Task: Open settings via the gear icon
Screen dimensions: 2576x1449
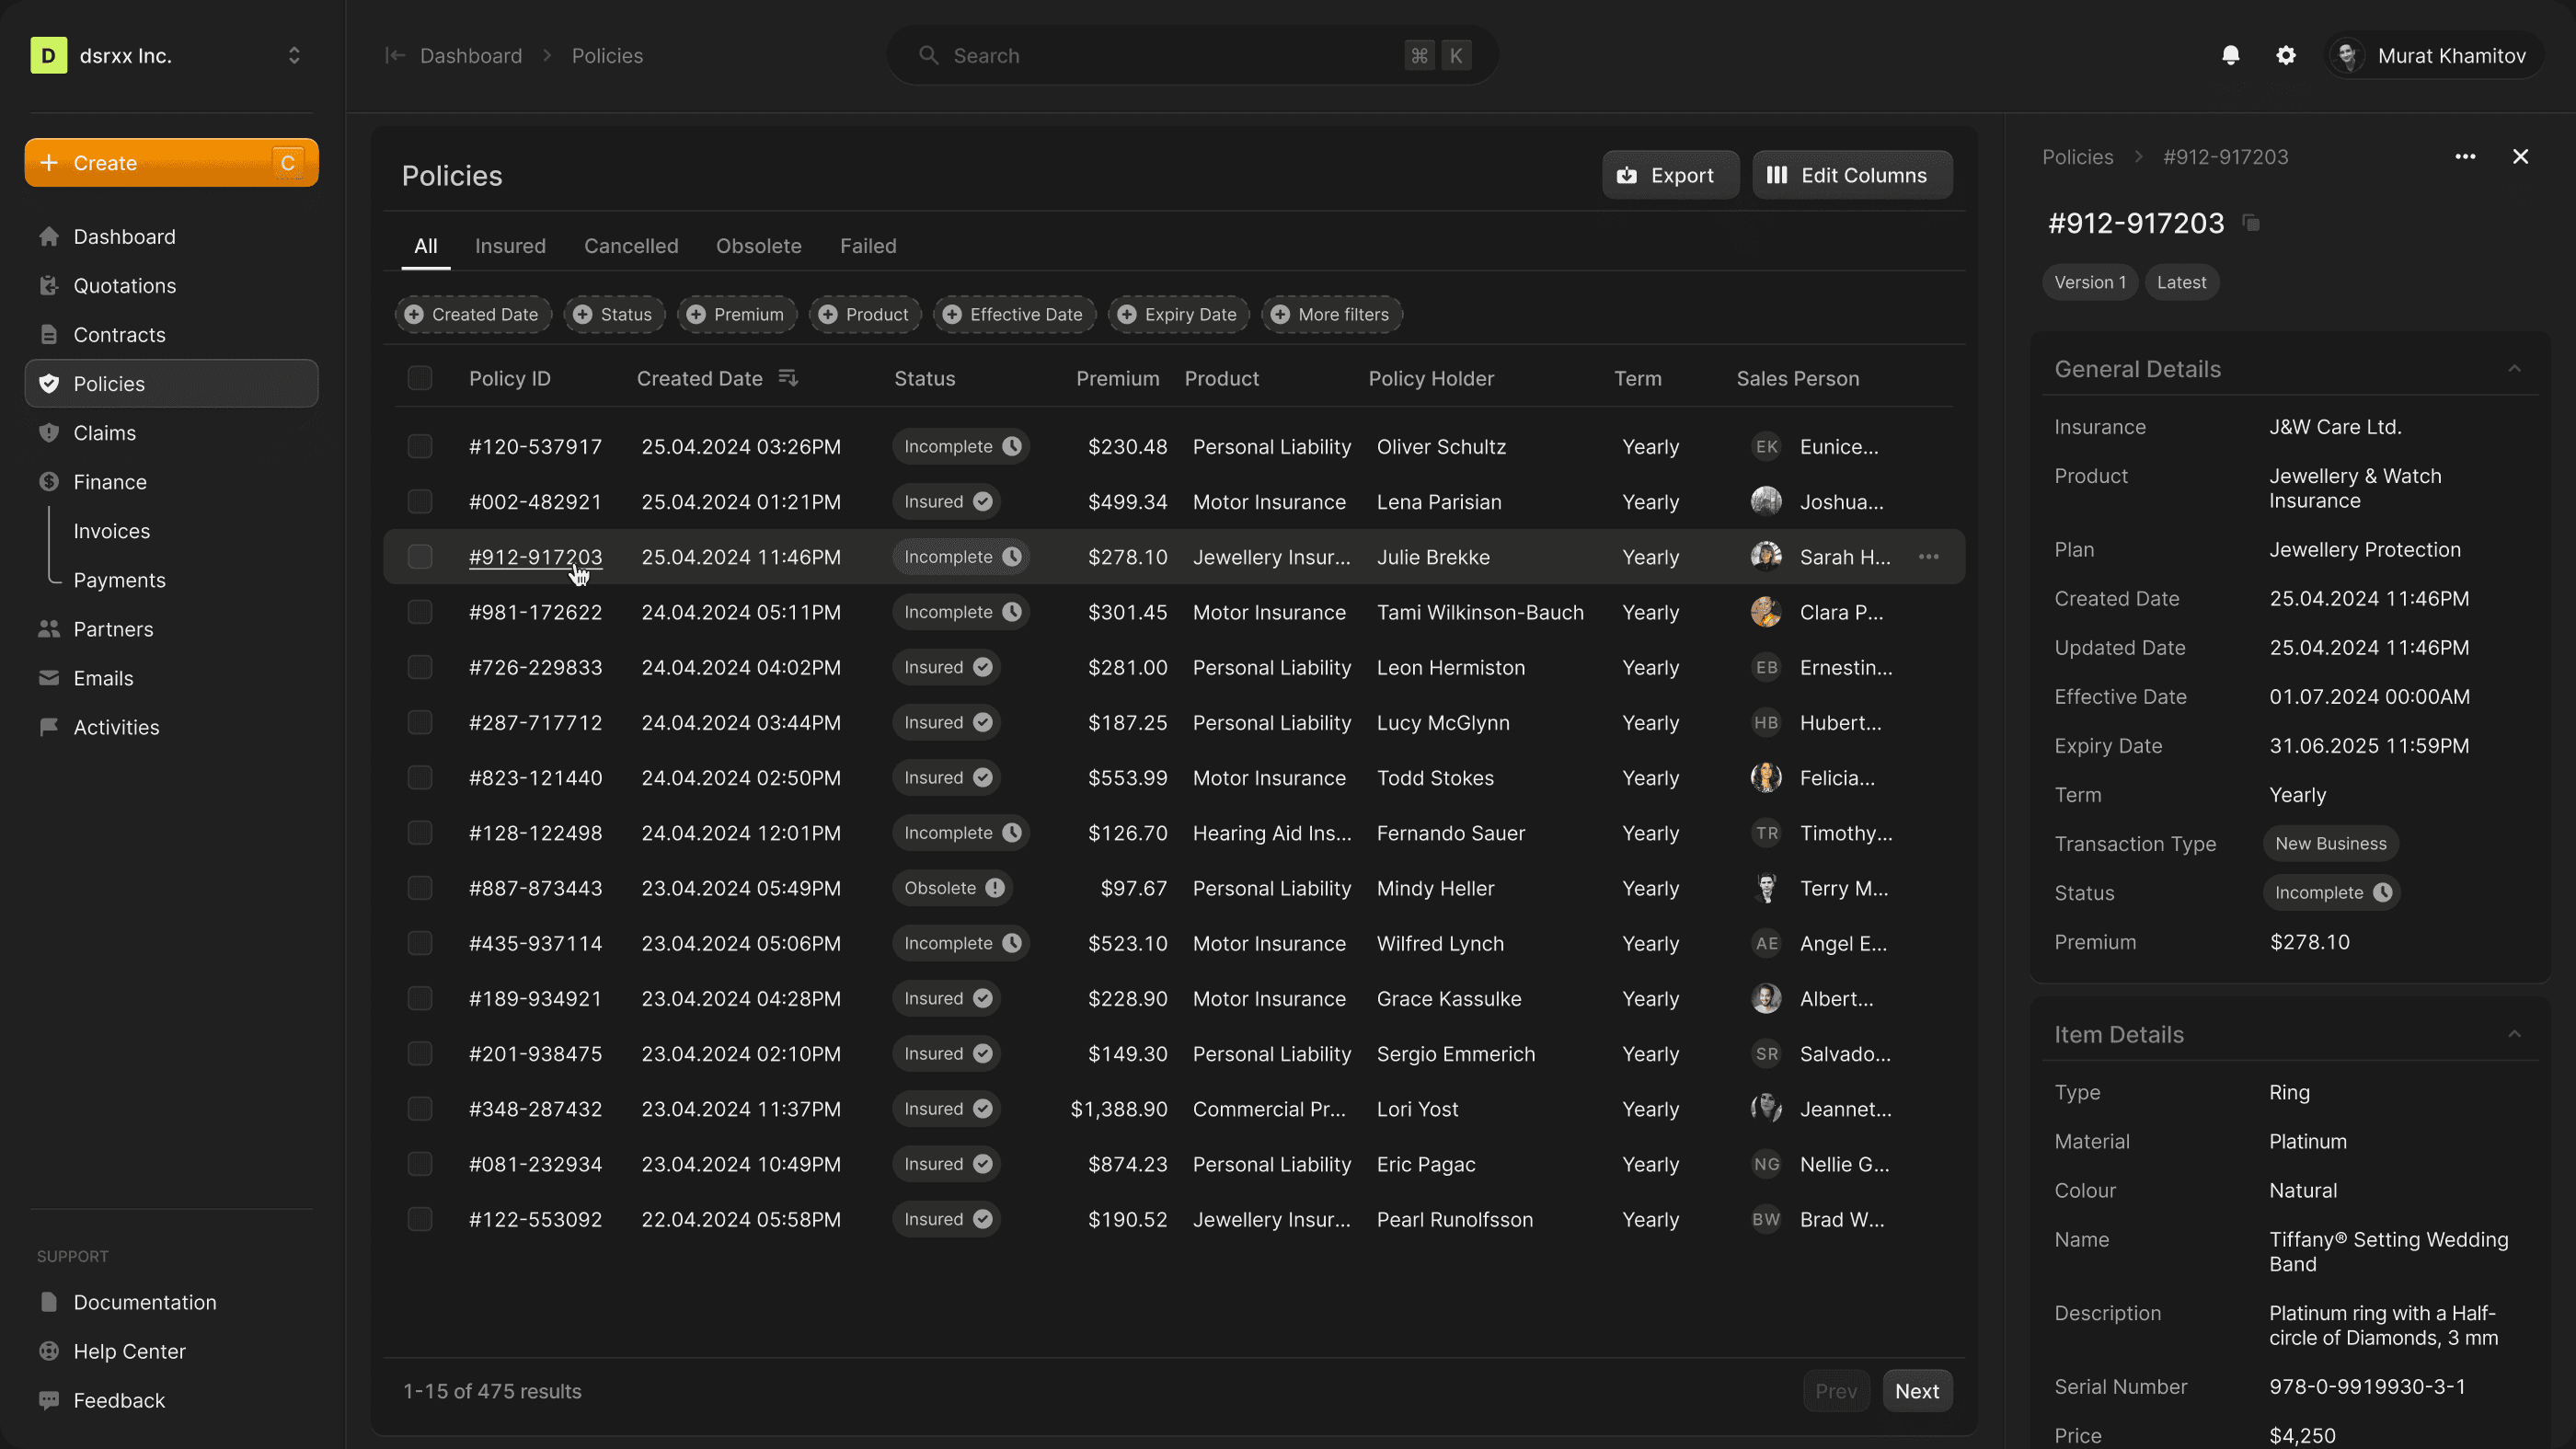Action: pyautogui.click(x=2286, y=56)
